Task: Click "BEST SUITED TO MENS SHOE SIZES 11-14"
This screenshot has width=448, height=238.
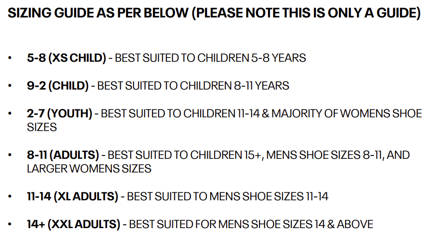Action: point(228,196)
